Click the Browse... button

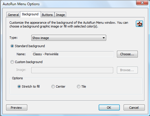(127, 70)
